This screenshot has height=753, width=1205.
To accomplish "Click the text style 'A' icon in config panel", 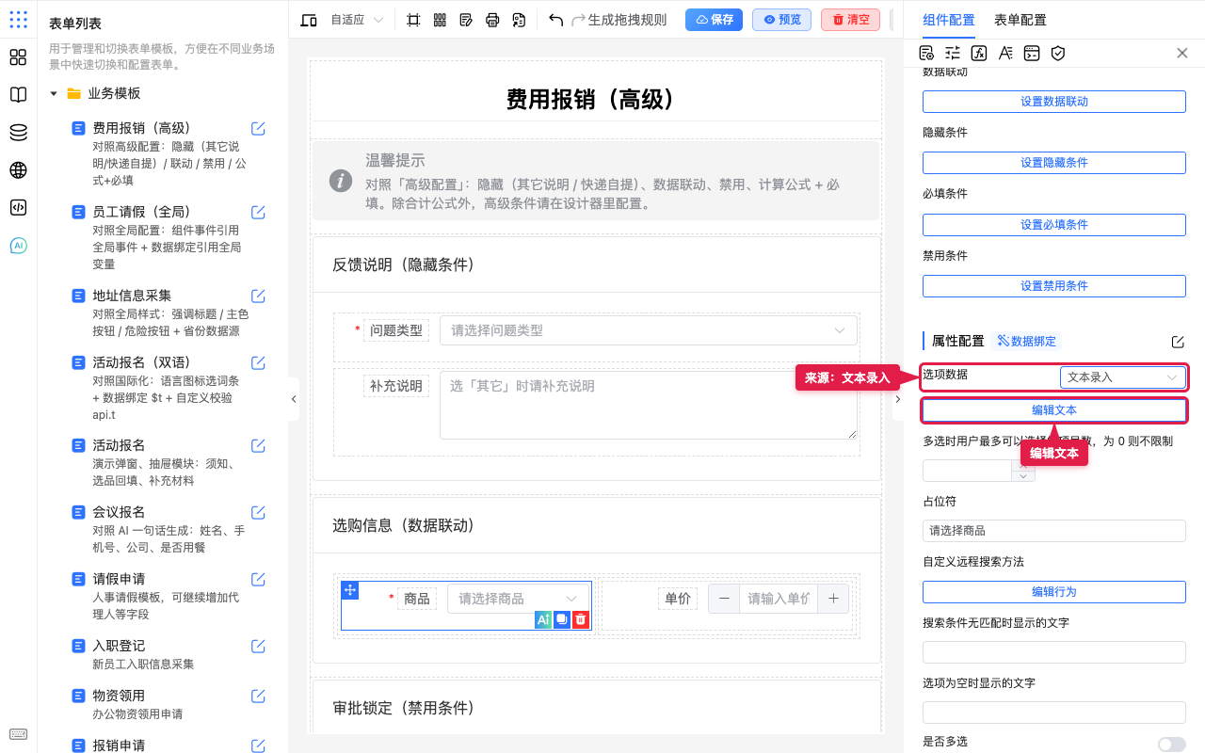I will (1005, 53).
